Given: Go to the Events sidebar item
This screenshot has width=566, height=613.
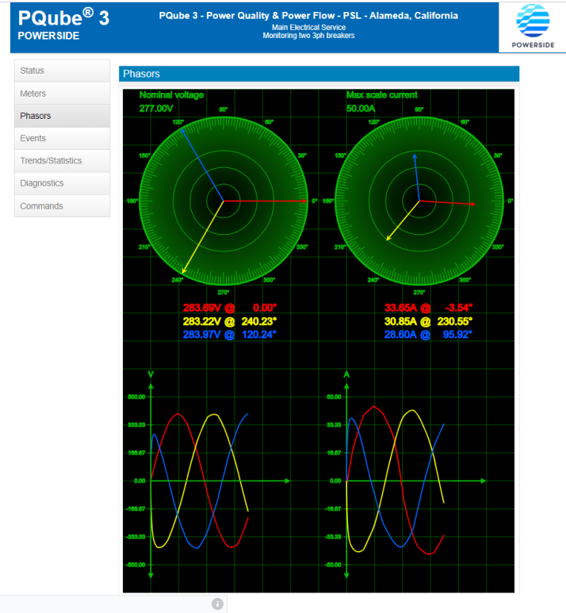Looking at the screenshot, I should pyautogui.click(x=62, y=139).
